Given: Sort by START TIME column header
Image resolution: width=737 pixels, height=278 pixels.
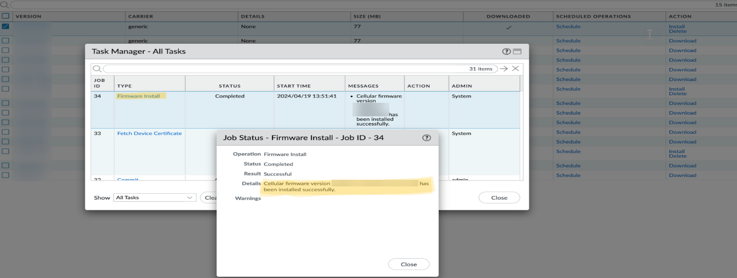Looking at the screenshot, I should pyautogui.click(x=294, y=86).
